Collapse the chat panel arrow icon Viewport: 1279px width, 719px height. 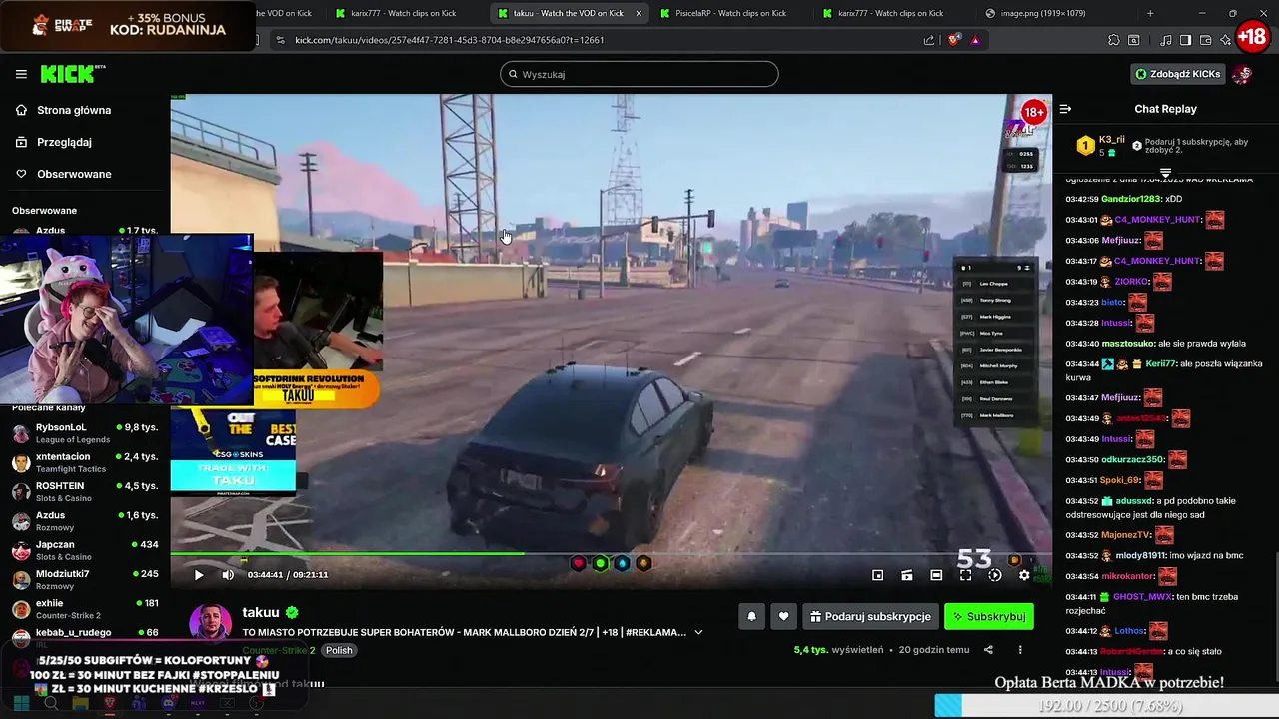click(x=1065, y=109)
